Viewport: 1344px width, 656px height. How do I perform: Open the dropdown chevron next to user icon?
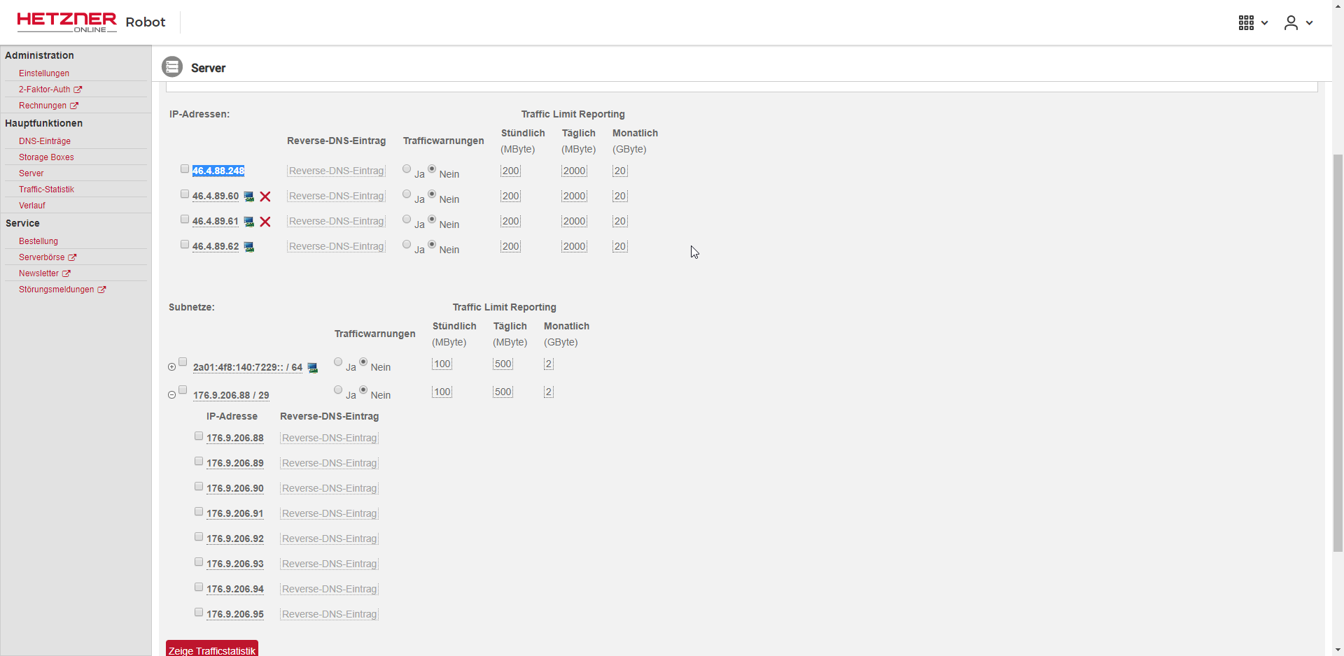(1309, 23)
